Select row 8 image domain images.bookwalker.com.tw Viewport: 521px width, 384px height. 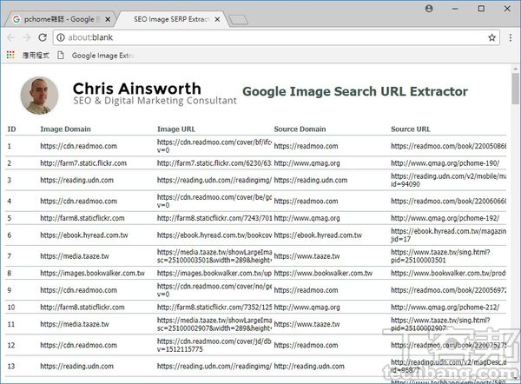92,274
